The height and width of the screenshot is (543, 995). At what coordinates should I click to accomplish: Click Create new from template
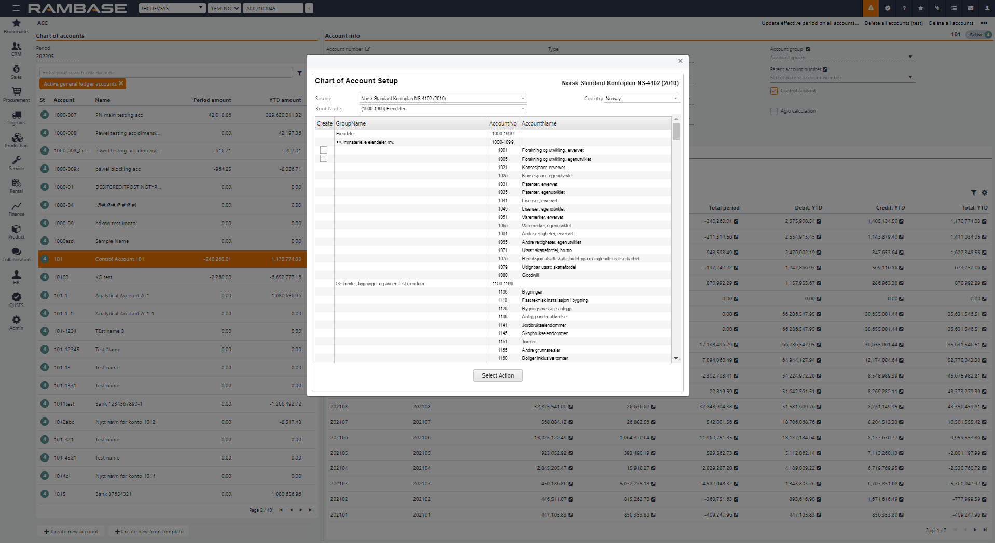point(149,532)
